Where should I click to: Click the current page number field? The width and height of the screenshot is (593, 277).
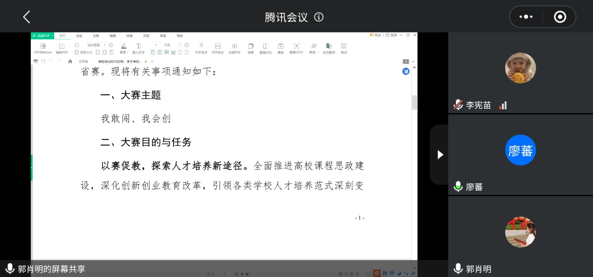pos(156,45)
